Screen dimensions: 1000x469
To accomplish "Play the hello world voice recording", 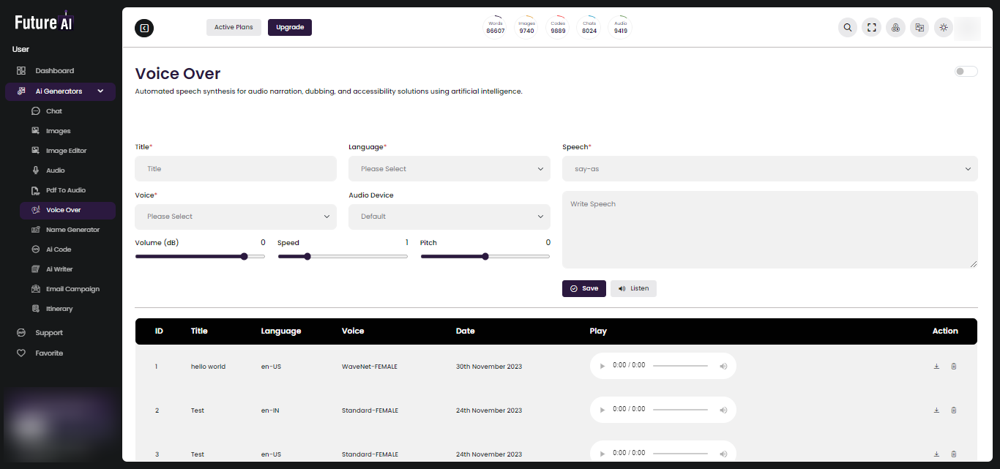I will pos(602,366).
